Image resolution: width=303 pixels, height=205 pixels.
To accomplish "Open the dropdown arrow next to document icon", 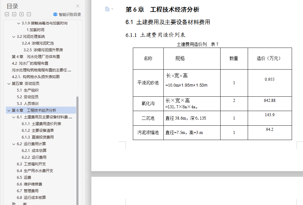I will click(112, 9).
